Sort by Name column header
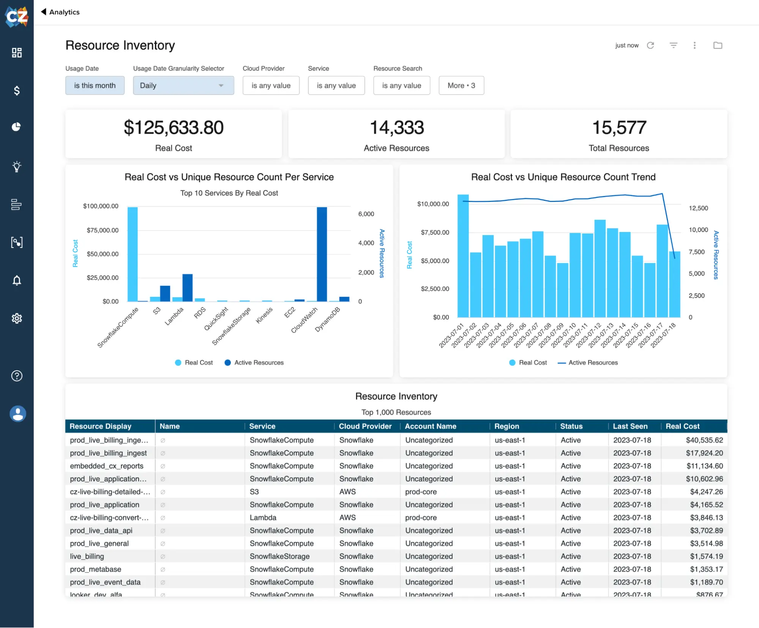The image size is (759, 628). (x=200, y=426)
